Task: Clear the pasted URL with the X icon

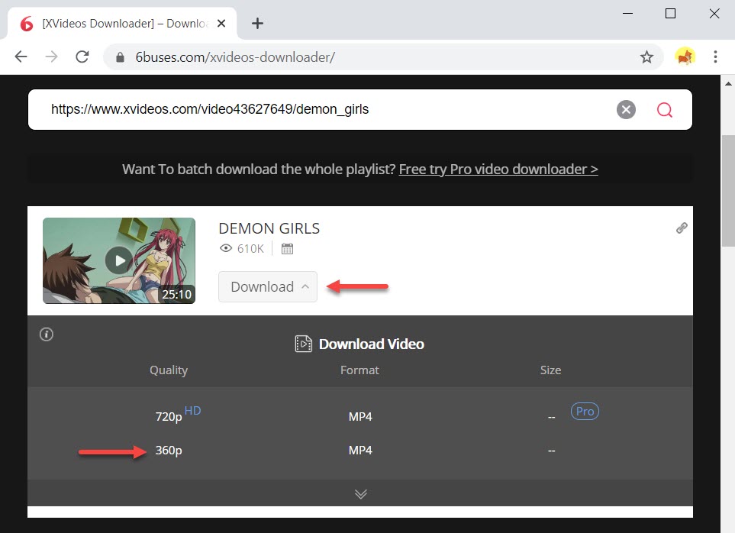Action: point(626,110)
